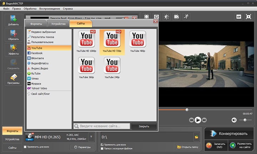Select Myspace in the site list
257x154 pixels.
point(49,84)
